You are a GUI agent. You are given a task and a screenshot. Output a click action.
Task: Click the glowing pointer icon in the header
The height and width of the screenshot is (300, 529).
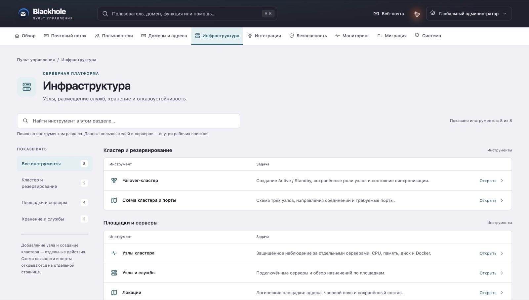[x=417, y=14]
